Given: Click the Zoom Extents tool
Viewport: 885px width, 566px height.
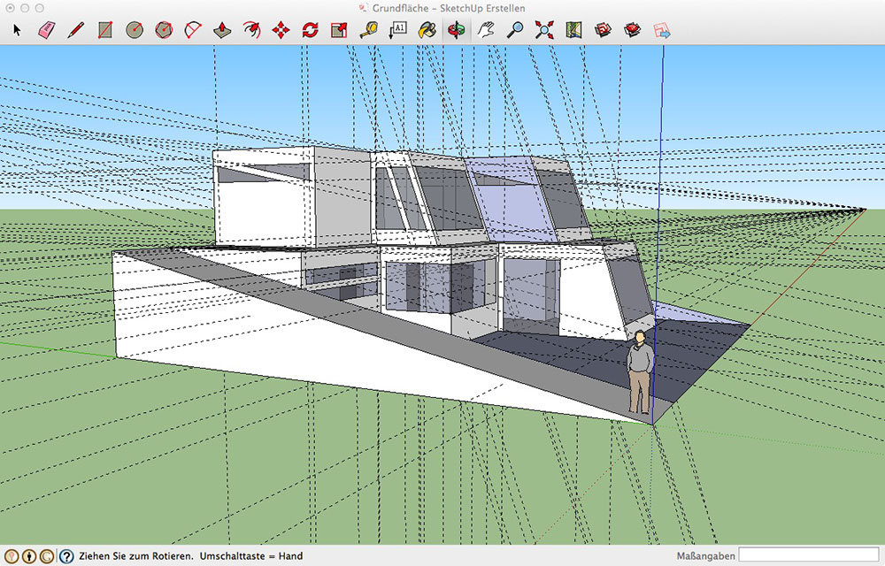Looking at the screenshot, I should (543, 30).
